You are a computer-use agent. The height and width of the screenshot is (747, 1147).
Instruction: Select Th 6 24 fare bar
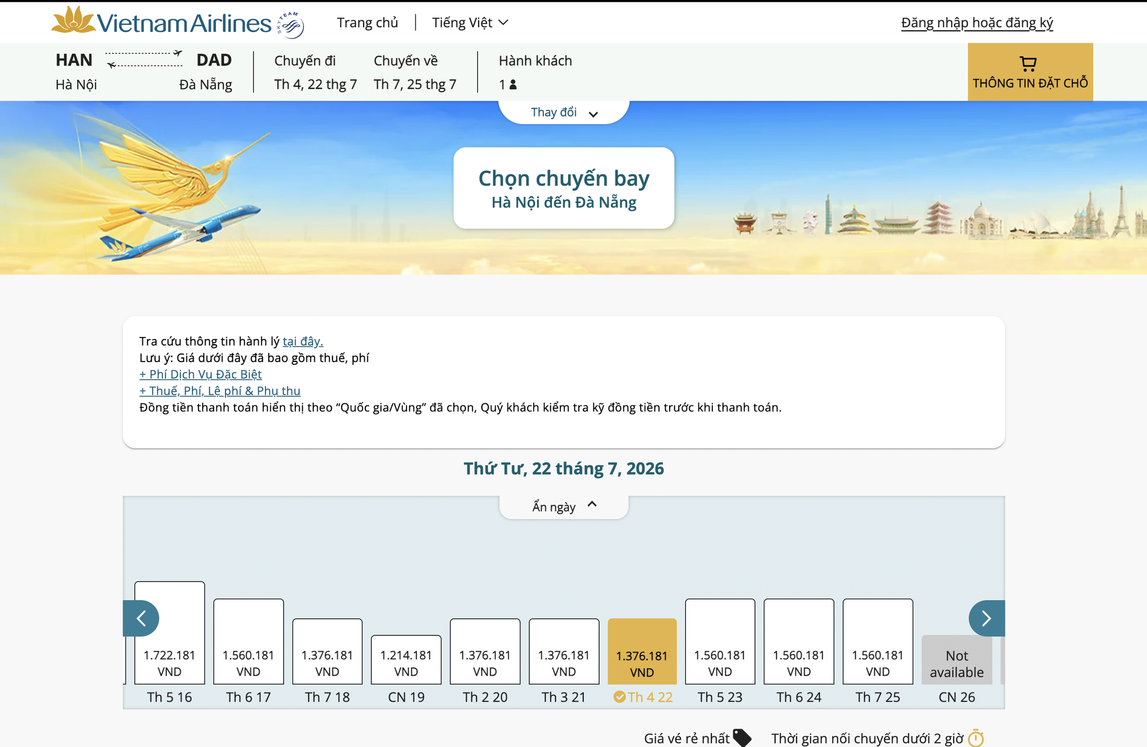[799, 641]
